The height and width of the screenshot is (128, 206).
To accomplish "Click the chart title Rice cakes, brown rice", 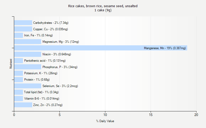I will click(103, 6).
